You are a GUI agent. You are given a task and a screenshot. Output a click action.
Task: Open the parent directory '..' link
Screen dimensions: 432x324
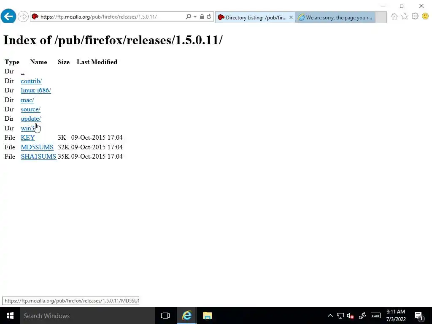coord(23,72)
